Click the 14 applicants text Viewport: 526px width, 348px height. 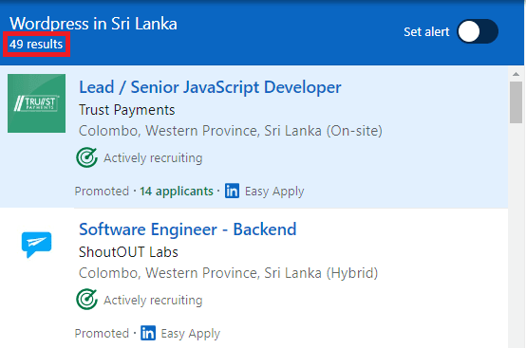click(177, 192)
